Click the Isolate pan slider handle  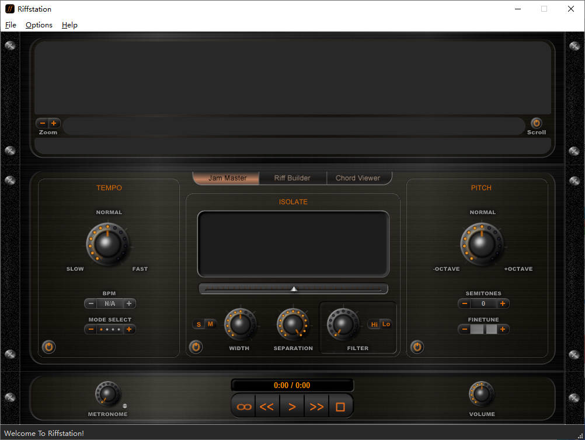pos(294,289)
